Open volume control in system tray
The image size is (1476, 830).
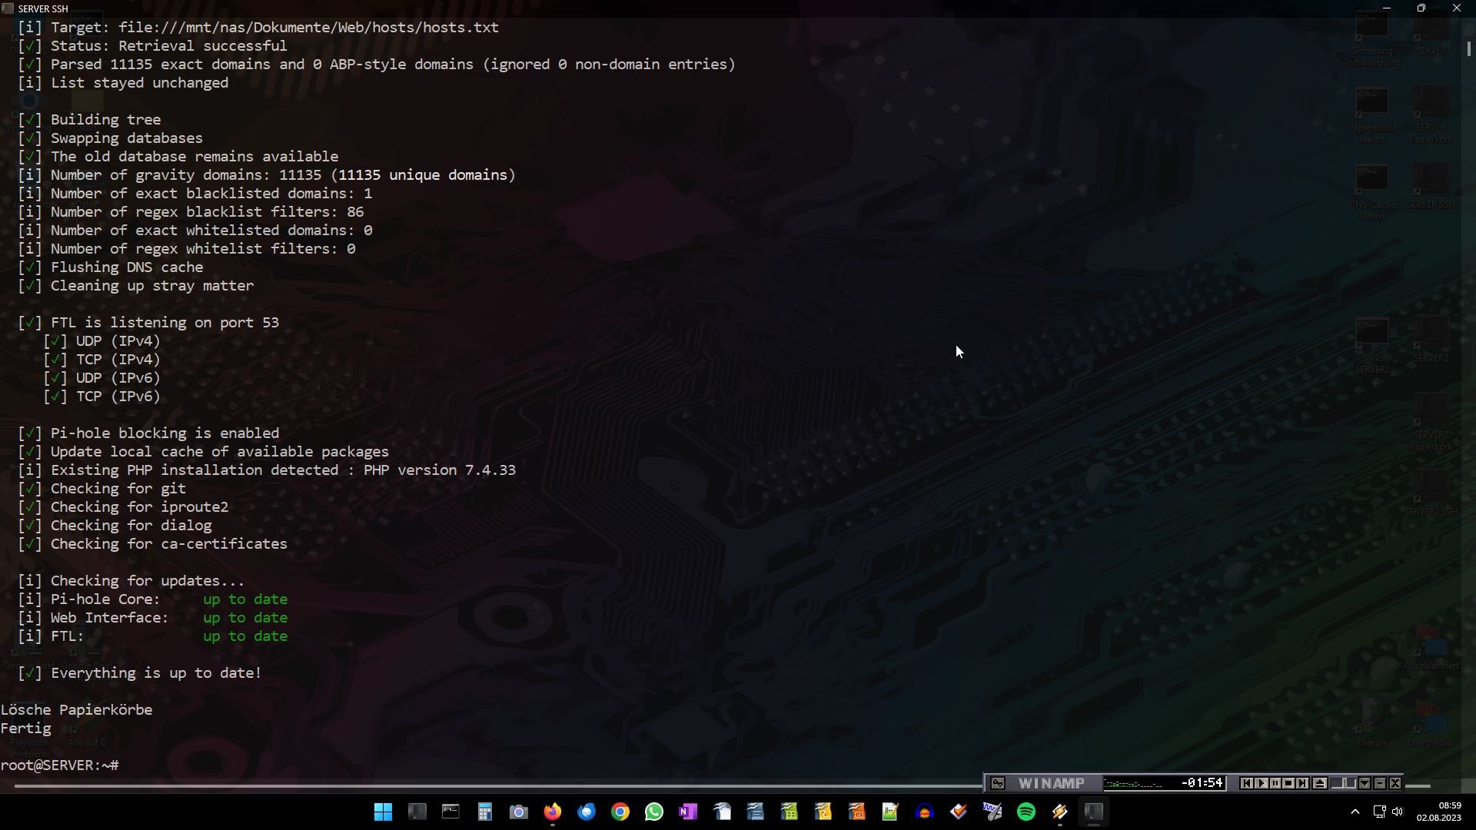click(1397, 812)
